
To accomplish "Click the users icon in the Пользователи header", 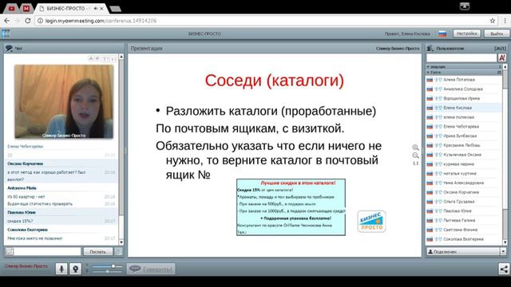I will pyautogui.click(x=430, y=48).
